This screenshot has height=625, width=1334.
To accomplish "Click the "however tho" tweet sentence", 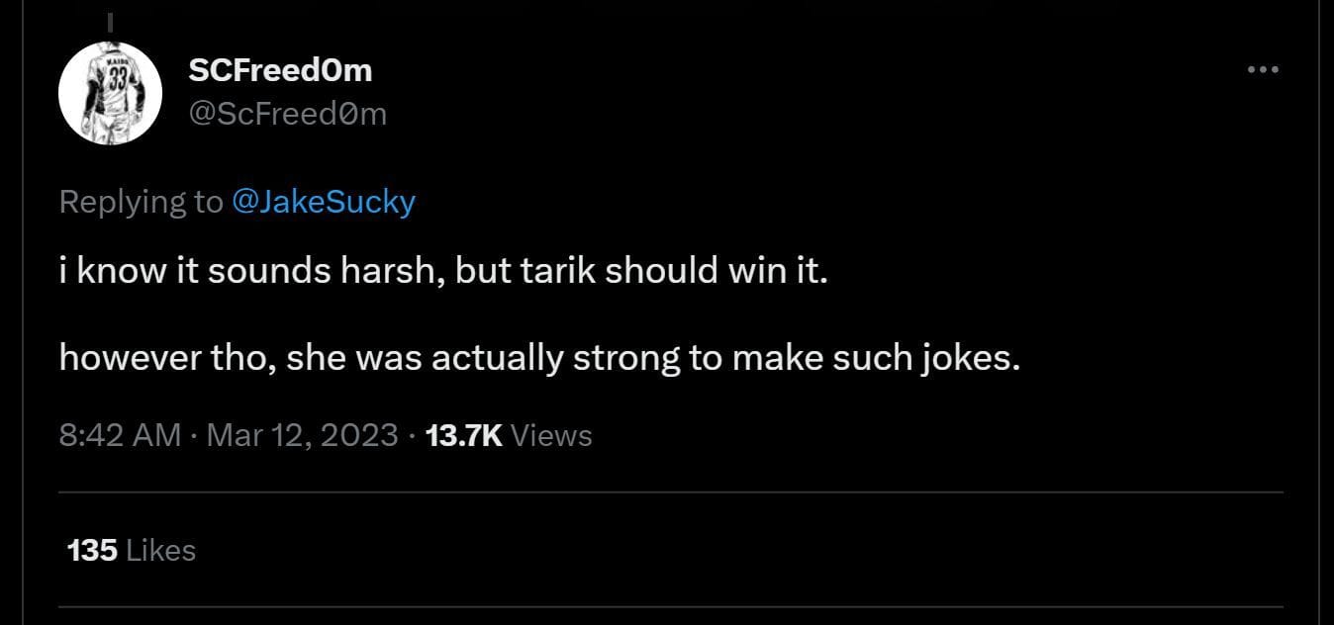I will (539, 357).
